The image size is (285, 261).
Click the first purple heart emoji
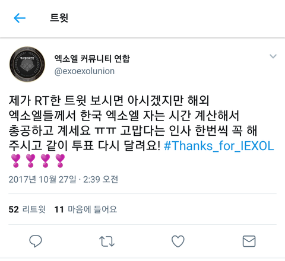(16, 161)
